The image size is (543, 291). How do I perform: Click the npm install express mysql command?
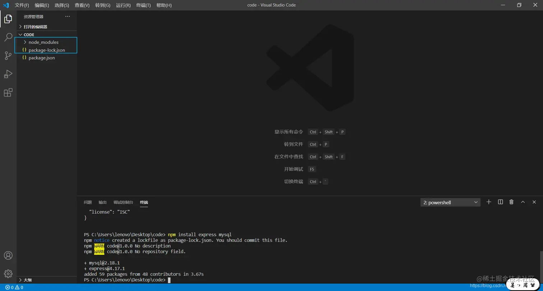200,235
